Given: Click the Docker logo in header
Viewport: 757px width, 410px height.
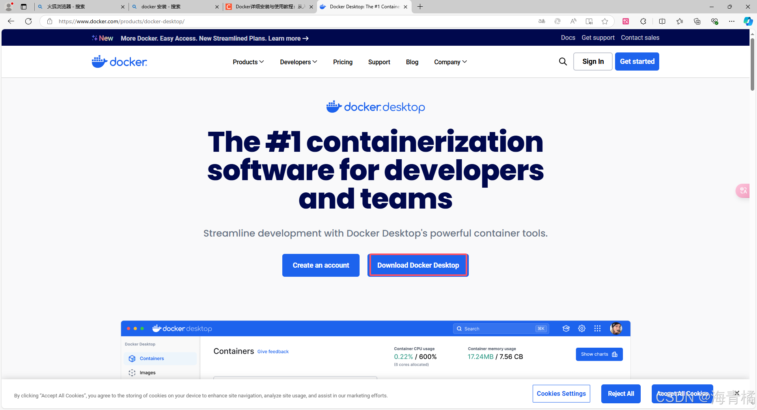Looking at the screenshot, I should pos(119,61).
